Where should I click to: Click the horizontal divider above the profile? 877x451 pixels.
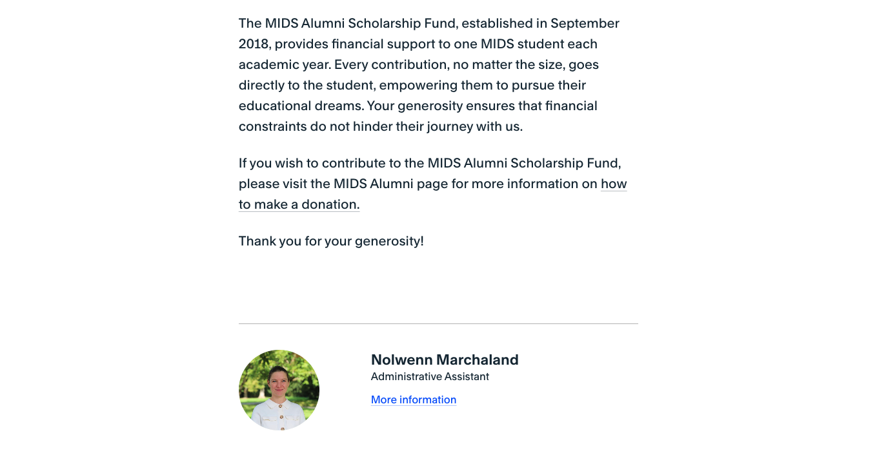[x=438, y=323]
